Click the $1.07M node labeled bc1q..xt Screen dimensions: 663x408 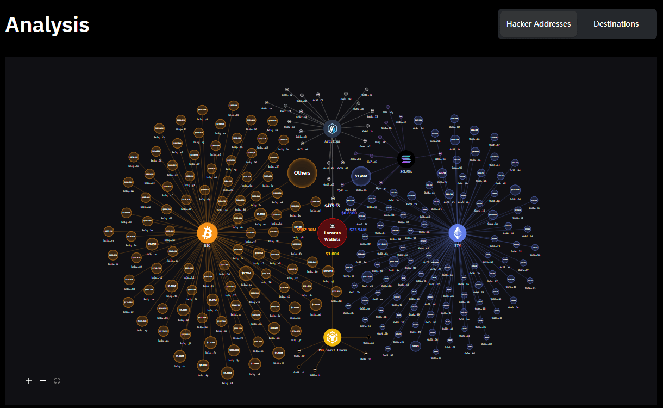tap(152, 244)
